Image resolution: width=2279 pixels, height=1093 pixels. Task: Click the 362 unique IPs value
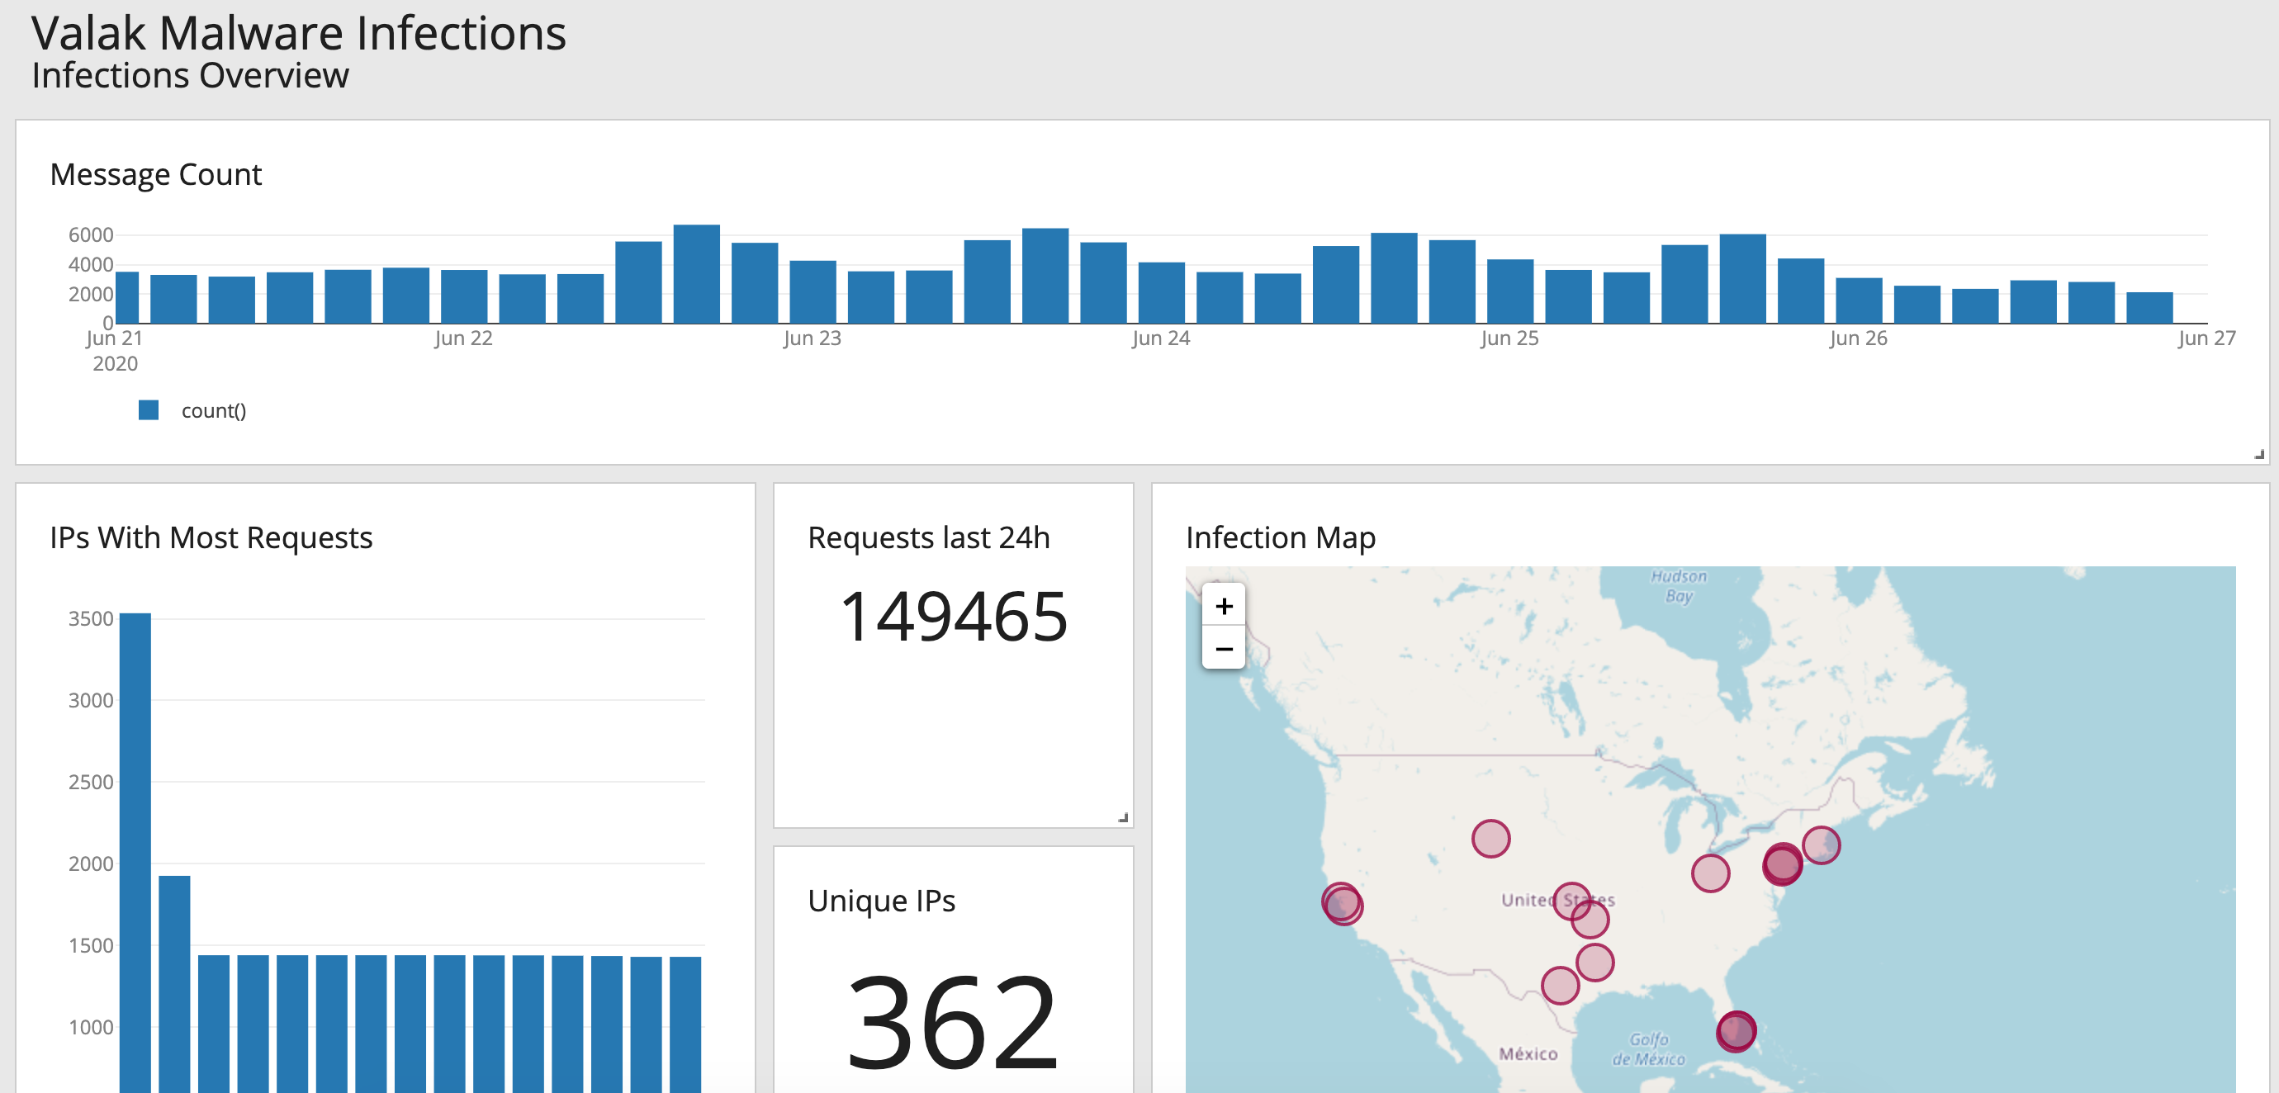pyautogui.click(x=952, y=1020)
